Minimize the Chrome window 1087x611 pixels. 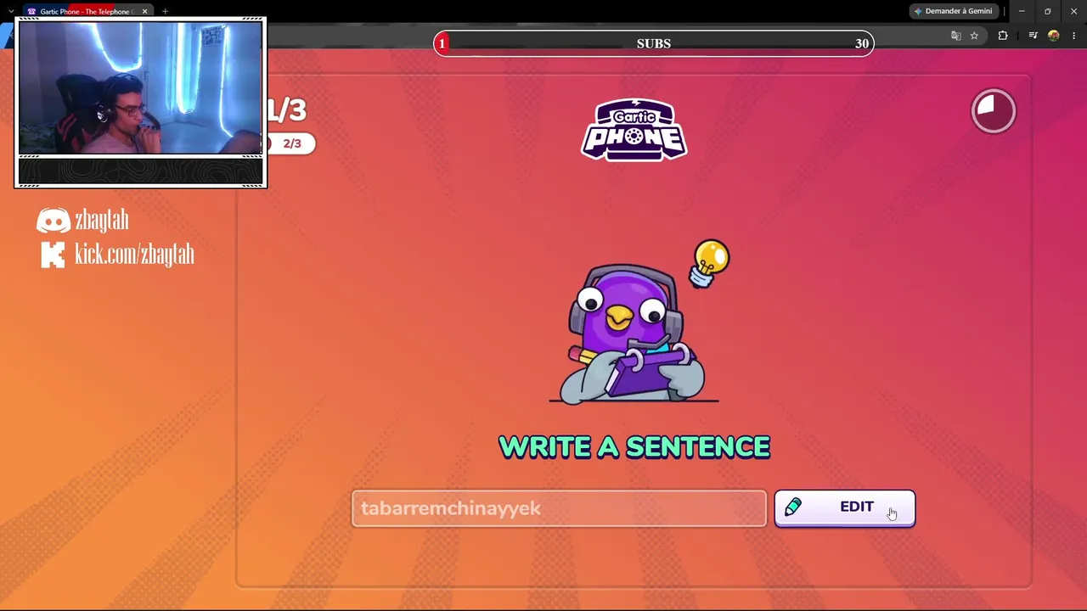(x=1022, y=11)
